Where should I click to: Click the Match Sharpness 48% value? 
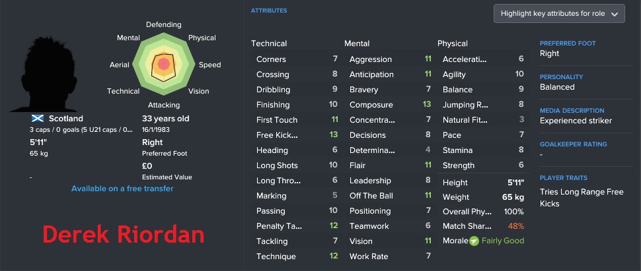pyautogui.click(x=516, y=226)
